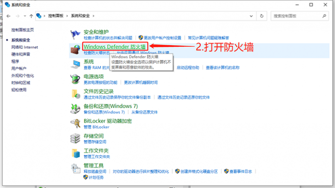Open the 文件历史记录 heading link
335x188 pixels.
tap(99, 92)
